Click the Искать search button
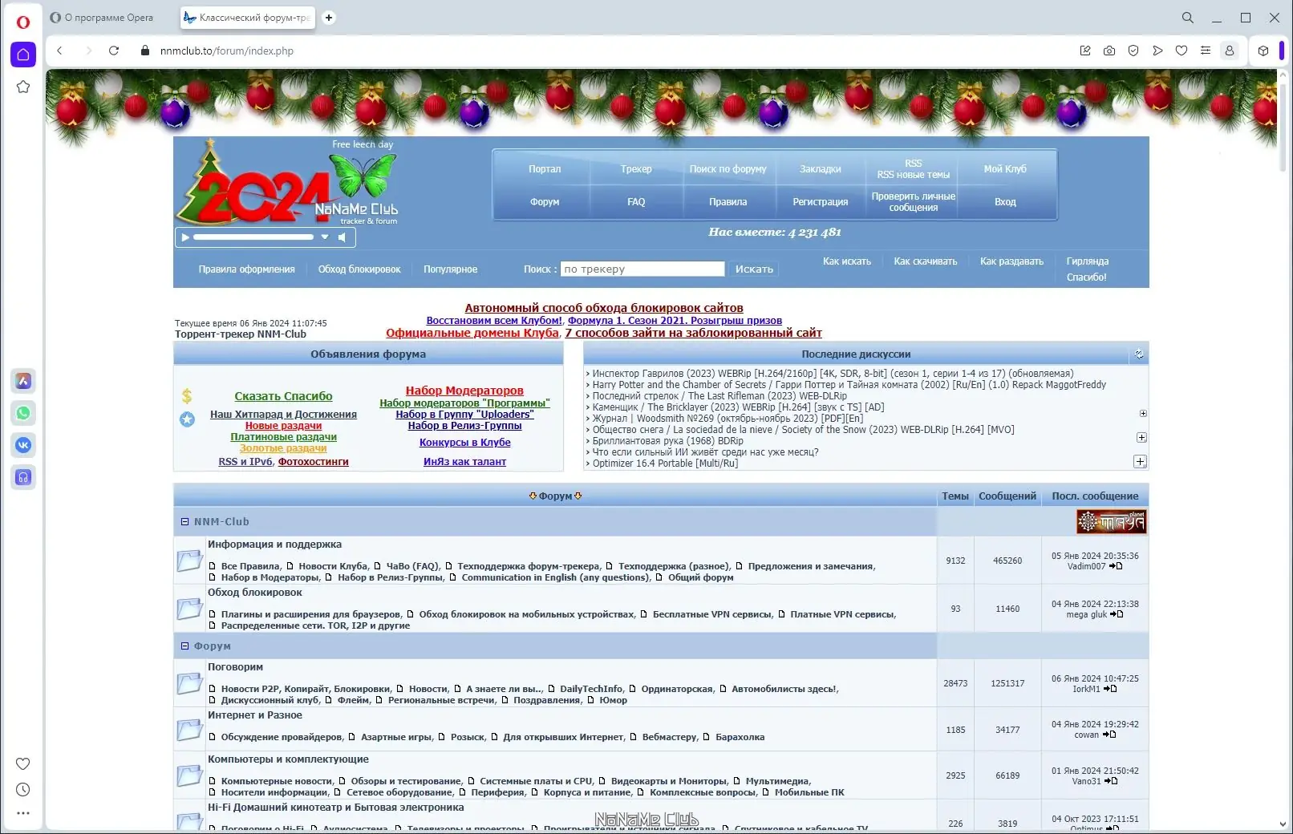1293x834 pixels. click(x=754, y=269)
